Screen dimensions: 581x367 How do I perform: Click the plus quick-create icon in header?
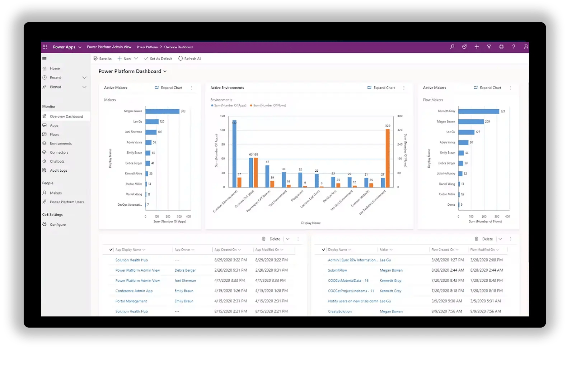click(x=477, y=47)
